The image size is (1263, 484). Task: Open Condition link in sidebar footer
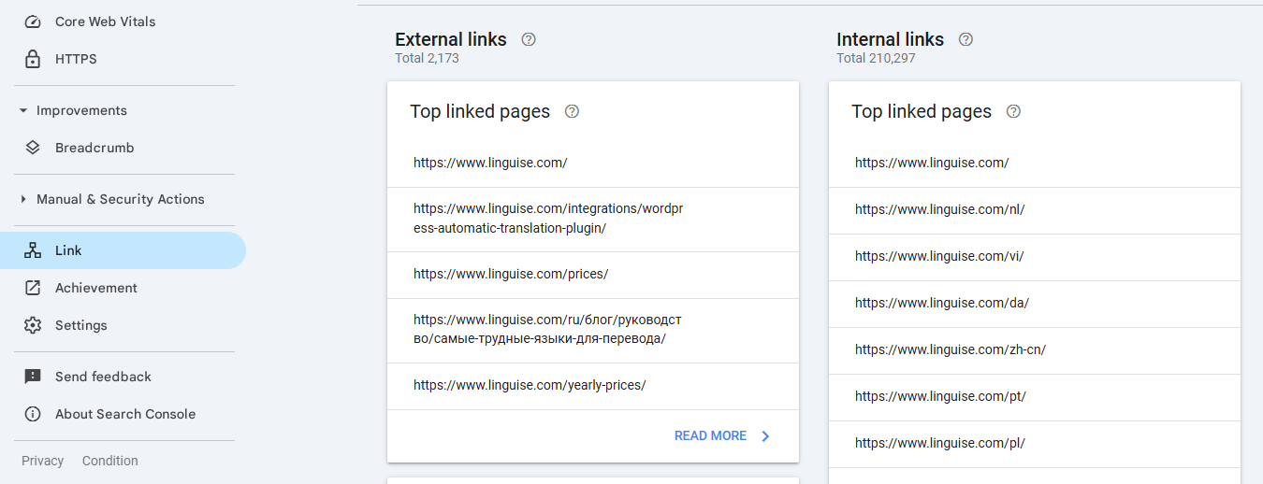110,461
